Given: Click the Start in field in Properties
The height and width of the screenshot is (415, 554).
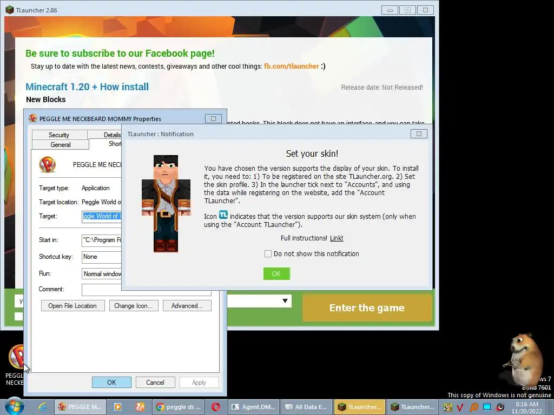Looking at the screenshot, I should tap(102, 240).
